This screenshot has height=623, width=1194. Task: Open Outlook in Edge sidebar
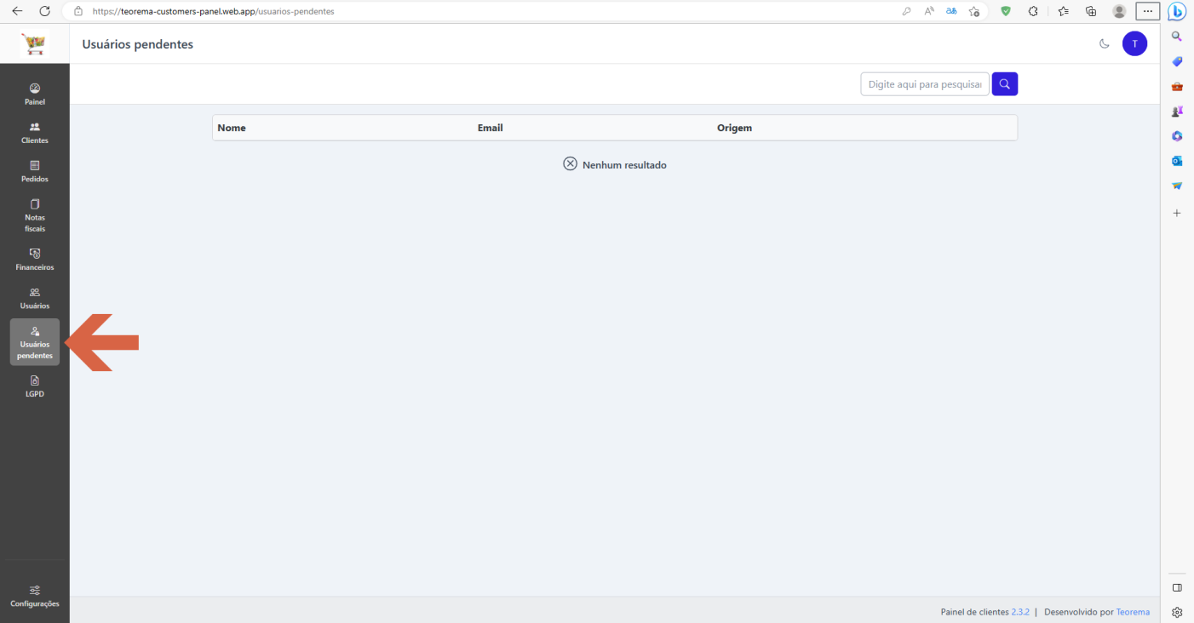[1177, 161]
